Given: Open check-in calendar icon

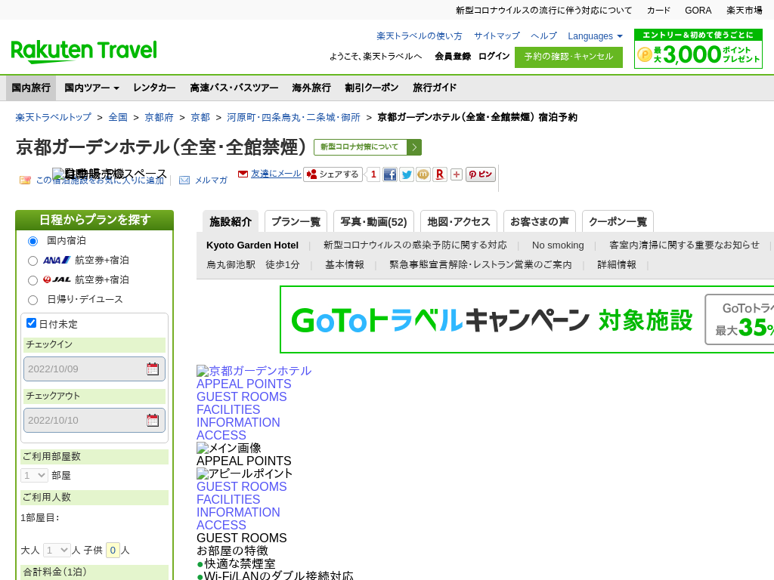Looking at the screenshot, I should tap(153, 369).
